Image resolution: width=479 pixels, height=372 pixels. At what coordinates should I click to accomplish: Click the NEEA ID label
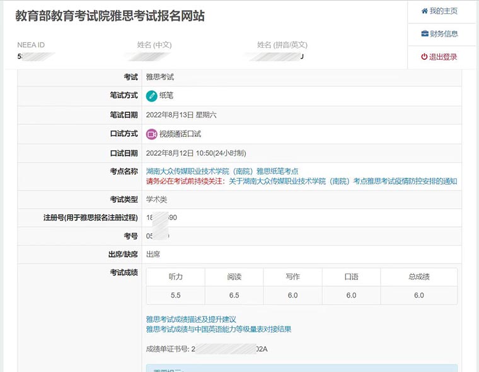[x=31, y=45]
